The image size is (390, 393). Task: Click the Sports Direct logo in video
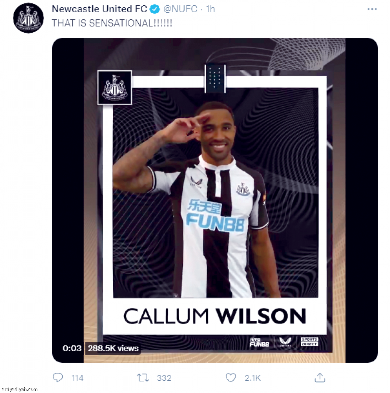pyautogui.click(x=309, y=341)
